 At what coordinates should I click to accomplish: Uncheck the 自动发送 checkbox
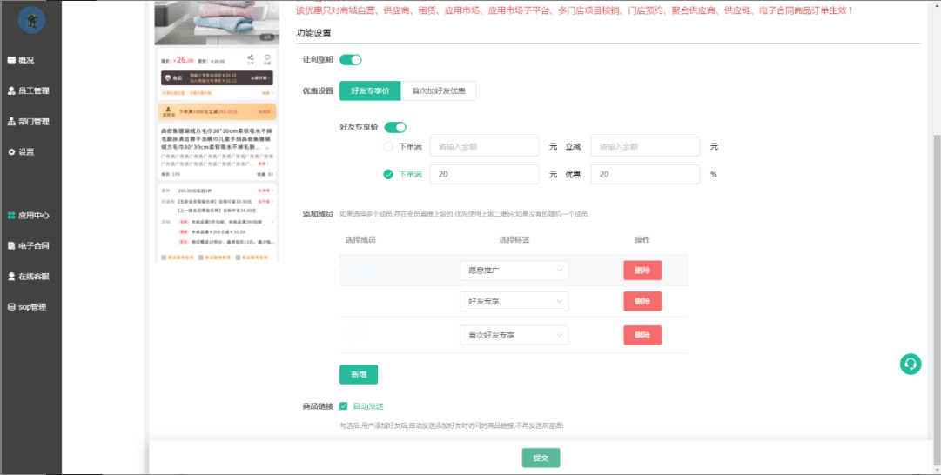point(345,406)
